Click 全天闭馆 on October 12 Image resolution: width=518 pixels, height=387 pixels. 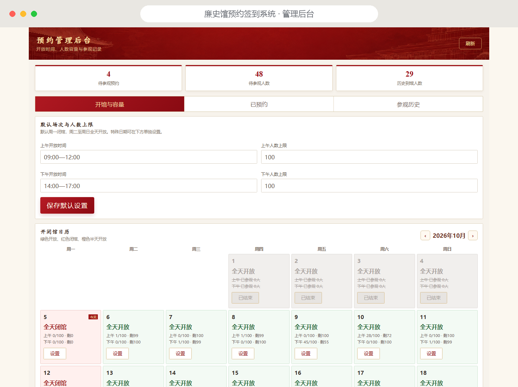pyautogui.click(x=55, y=383)
